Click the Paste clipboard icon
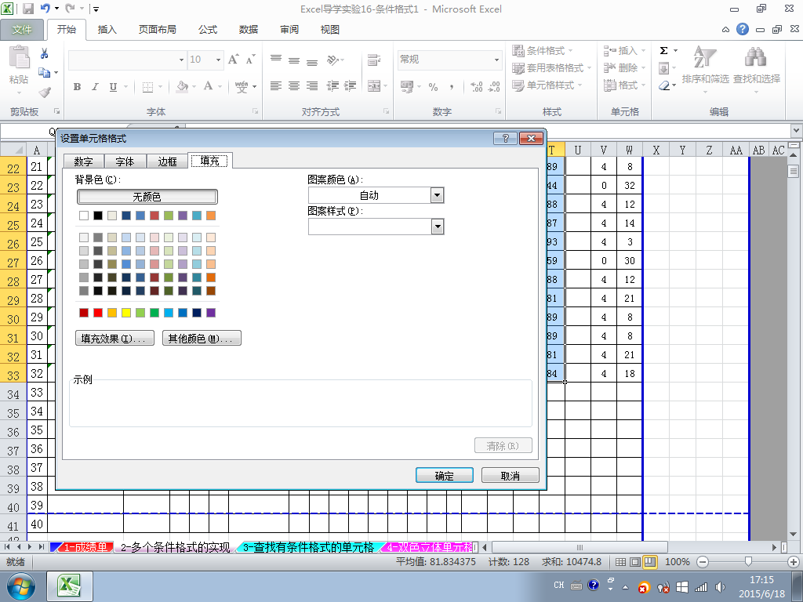The height and width of the screenshot is (602, 803). [x=19, y=57]
